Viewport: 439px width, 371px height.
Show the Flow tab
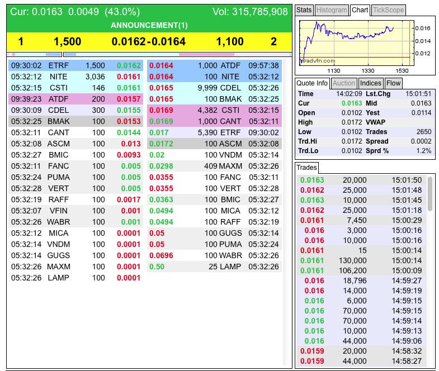pyautogui.click(x=393, y=83)
